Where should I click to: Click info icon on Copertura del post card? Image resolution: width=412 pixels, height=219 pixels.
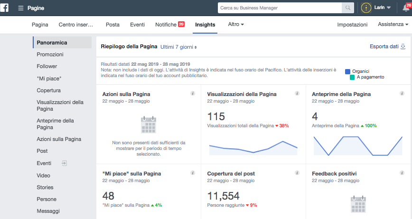click(297, 173)
